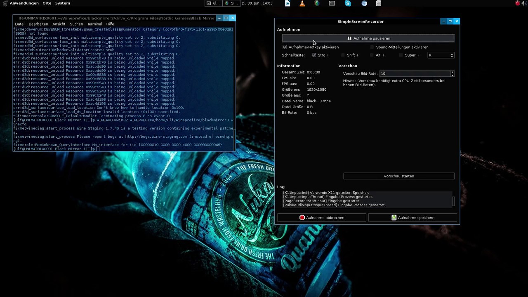The height and width of the screenshot is (297, 528).
Task: Open the Orte panel menu
Action: coord(47,3)
